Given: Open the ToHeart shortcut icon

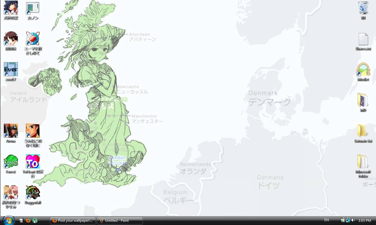Looking at the screenshot, I should (x=33, y=162).
